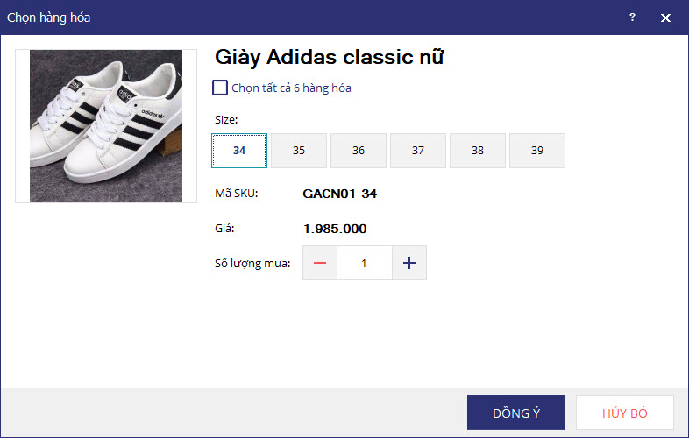
Task: Click the minus icon to decrease quantity
Action: pyautogui.click(x=320, y=263)
